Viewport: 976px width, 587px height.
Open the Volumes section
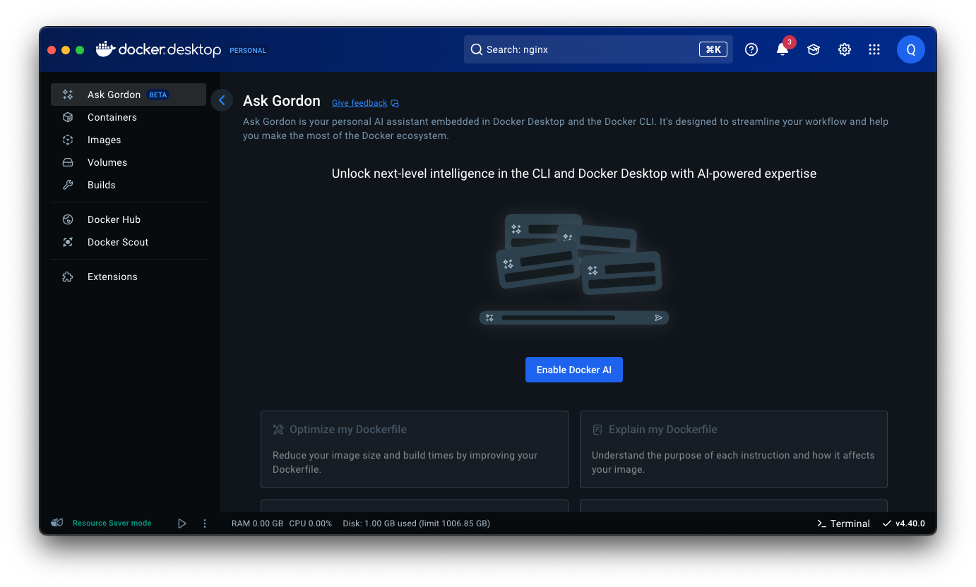pos(129,162)
